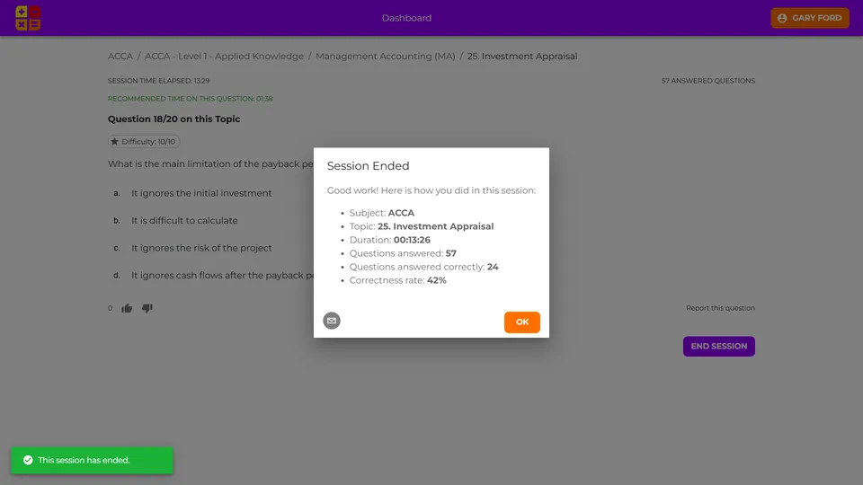Click the '57 answered questions' counter
The image size is (863, 485).
click(707, 81)
